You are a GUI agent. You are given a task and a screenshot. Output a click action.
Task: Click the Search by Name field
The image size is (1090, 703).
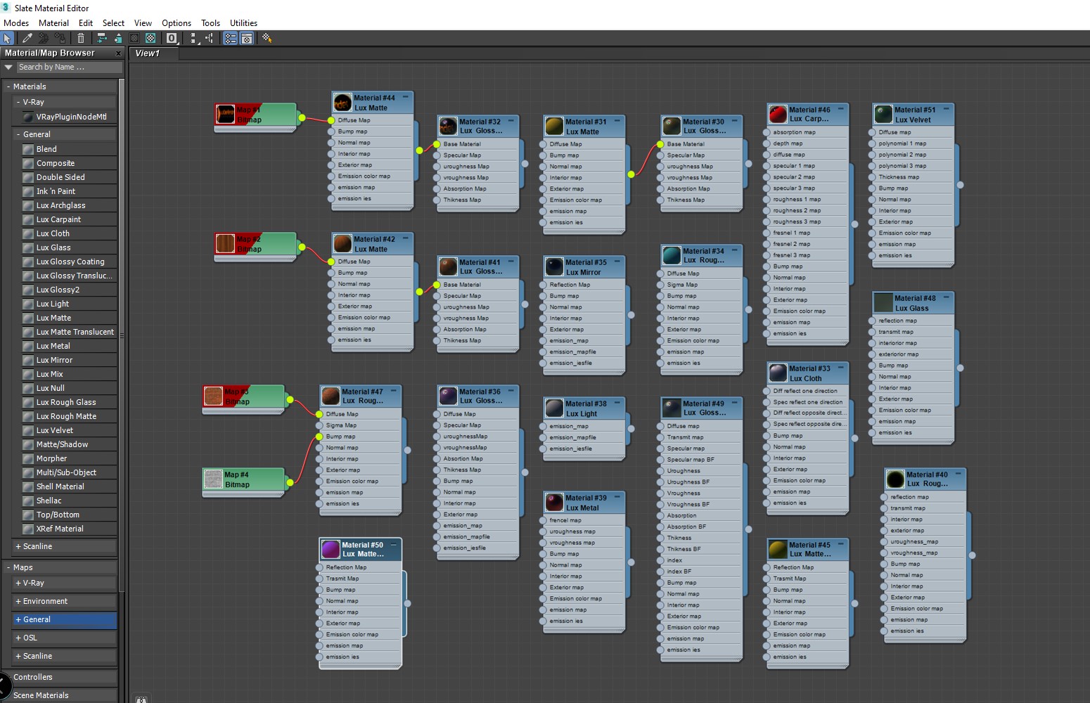tap(69, 67)
